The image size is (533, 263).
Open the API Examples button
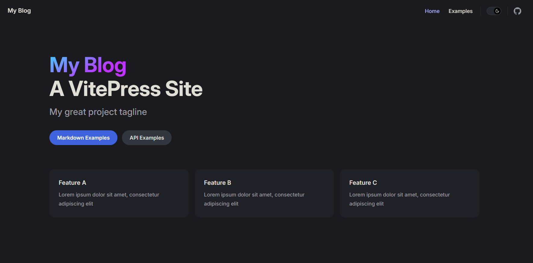(147, 138)
